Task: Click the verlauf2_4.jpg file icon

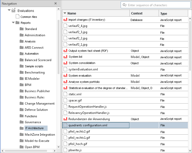Action: click(65, 26)
